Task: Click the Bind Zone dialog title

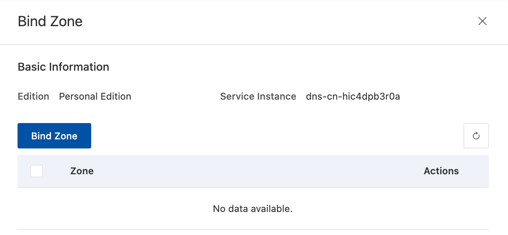Action: (50, 21)
